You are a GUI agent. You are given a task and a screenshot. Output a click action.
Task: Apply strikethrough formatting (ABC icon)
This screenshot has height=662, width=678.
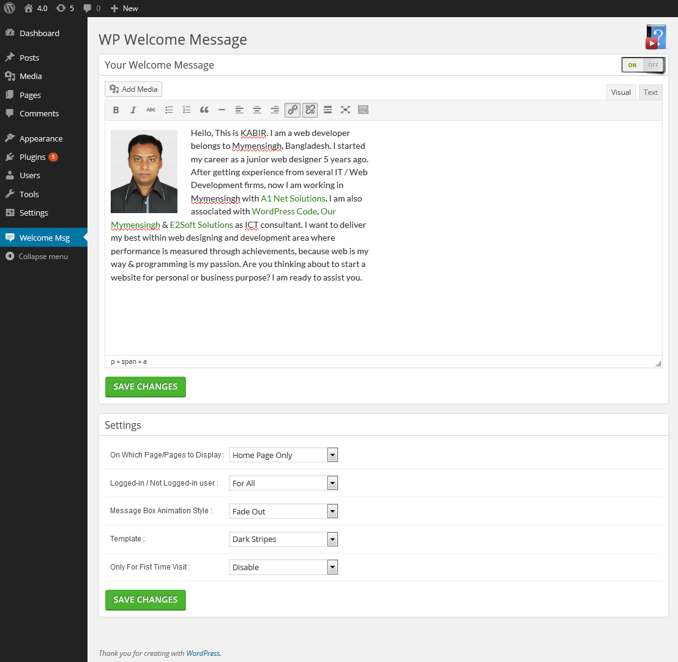coord(151,110)
